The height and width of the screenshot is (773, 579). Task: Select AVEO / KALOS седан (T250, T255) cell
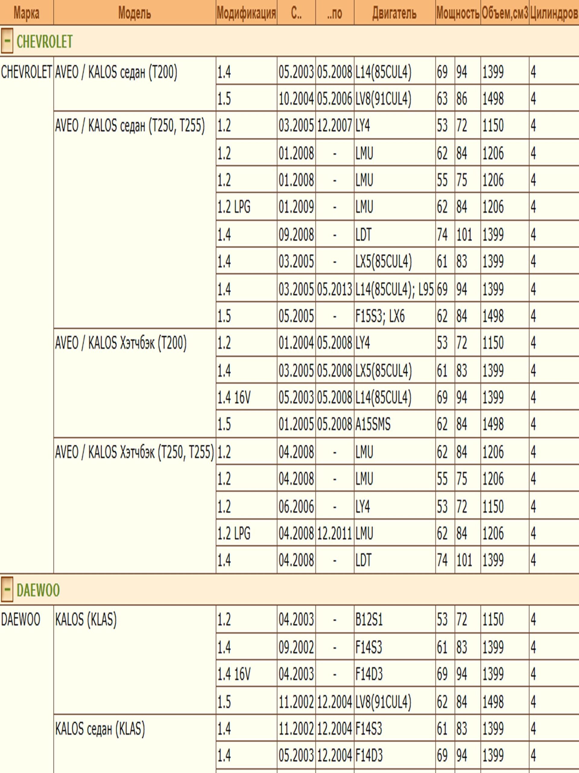(x=130, y=126)
